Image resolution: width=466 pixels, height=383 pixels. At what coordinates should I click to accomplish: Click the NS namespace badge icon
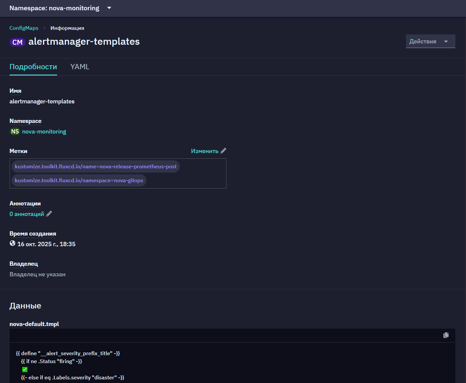[15, 132]
